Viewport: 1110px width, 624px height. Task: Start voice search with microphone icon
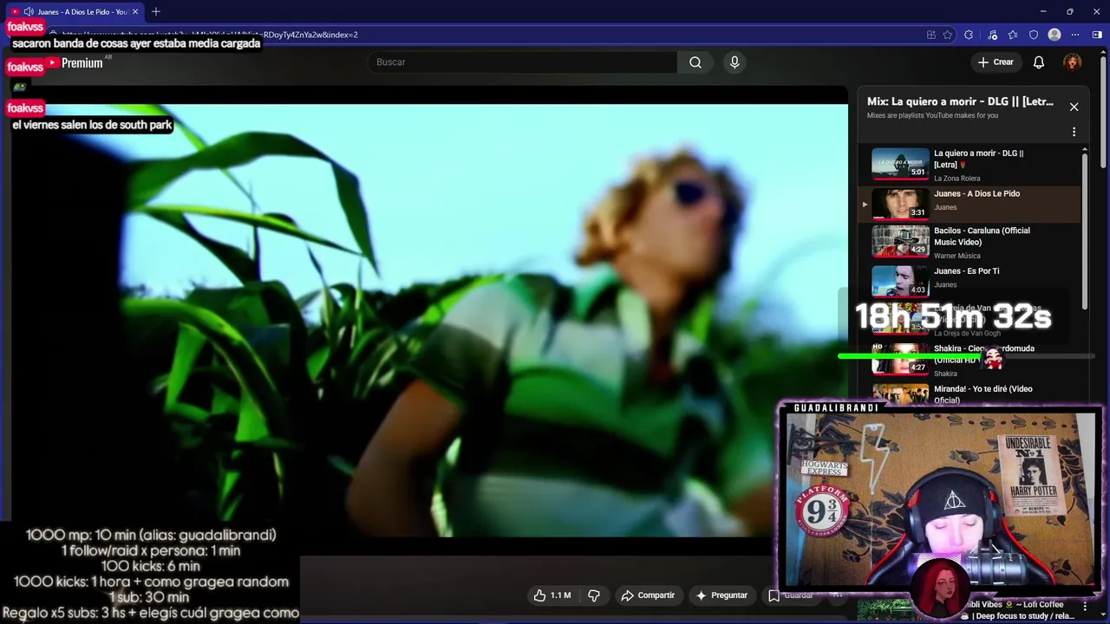[735, 62]
